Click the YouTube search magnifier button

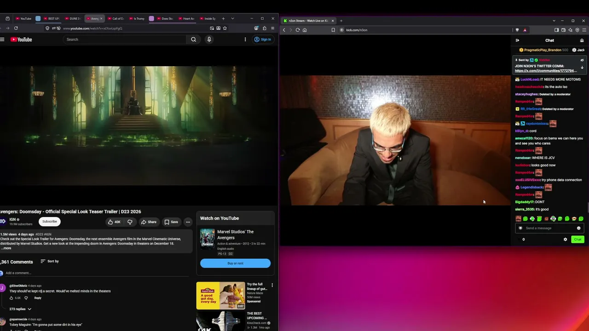[194, 40]
